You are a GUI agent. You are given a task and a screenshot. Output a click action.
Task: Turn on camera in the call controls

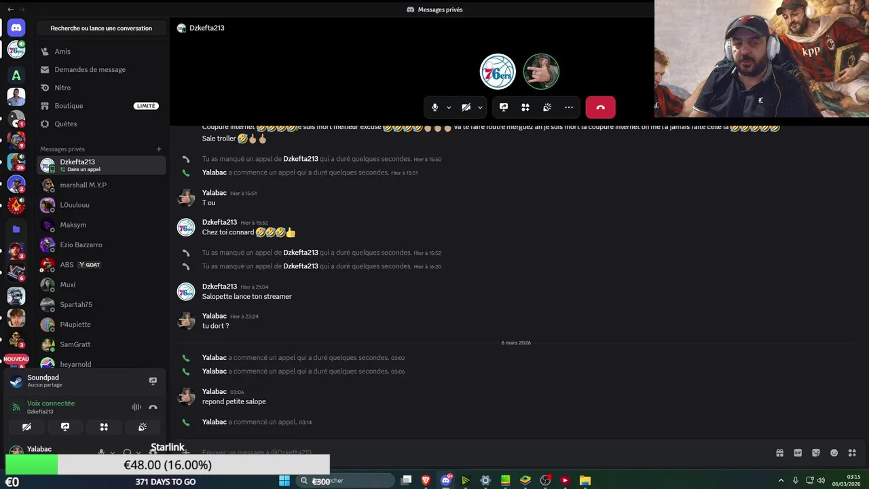(x=466, y=107)
